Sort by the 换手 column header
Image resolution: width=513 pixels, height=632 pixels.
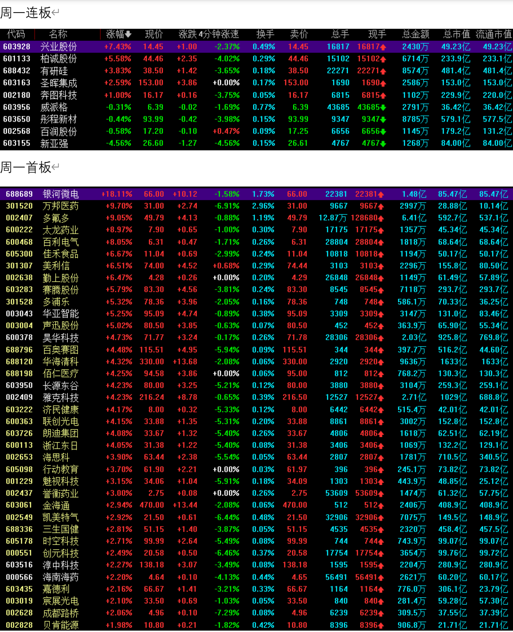click(x=265, y=34)
